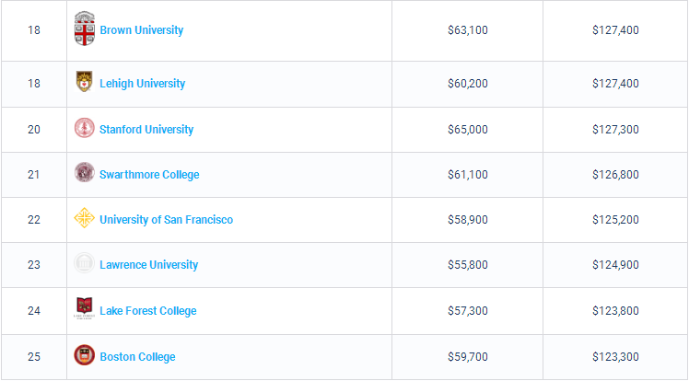689x381 pixels.
Task: Click the Stanford University seal icon
Action: pyautogui.click(x=84, y=129)
